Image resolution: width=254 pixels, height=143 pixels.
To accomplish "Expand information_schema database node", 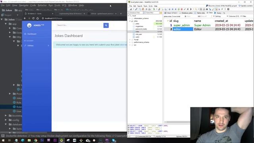I will [130, 19].
